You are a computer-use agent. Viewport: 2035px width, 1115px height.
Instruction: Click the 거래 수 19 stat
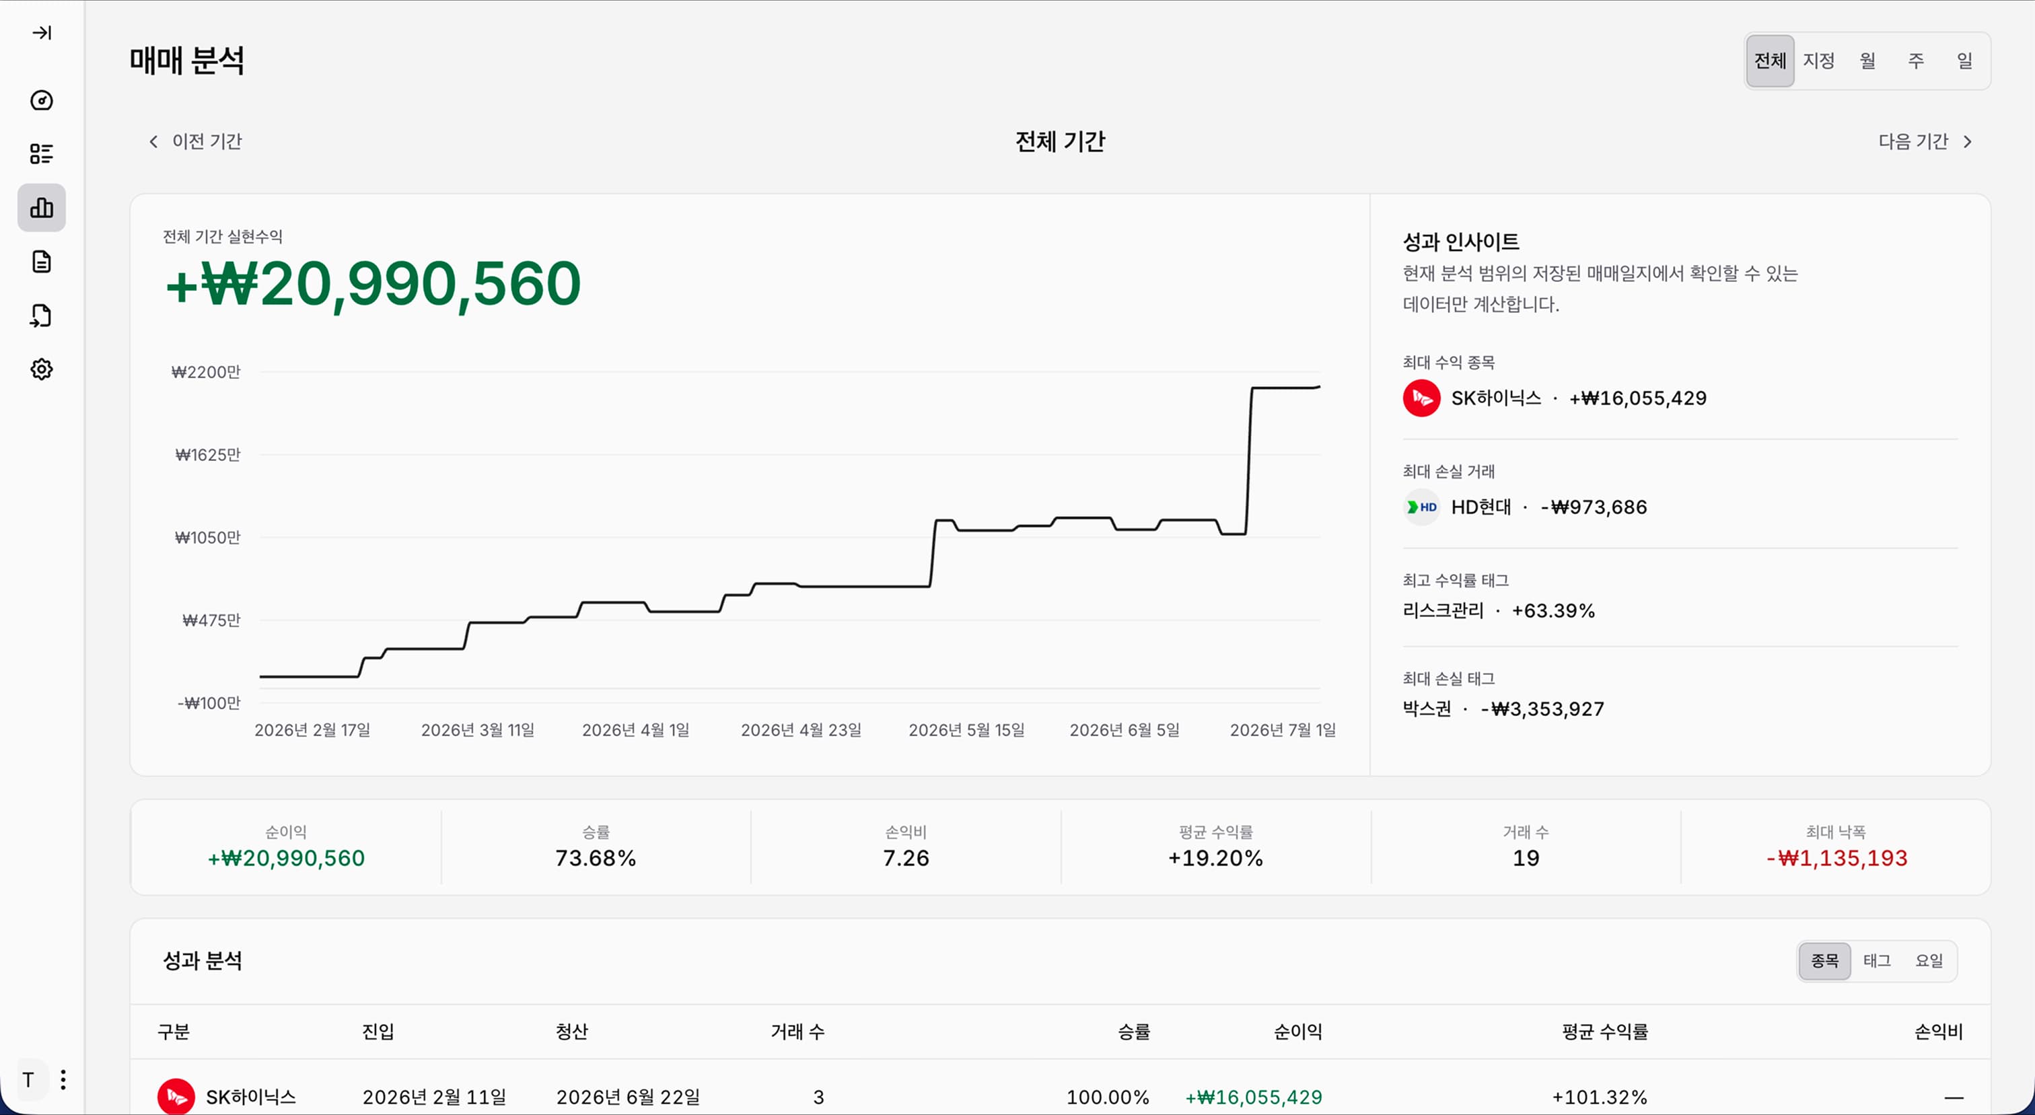1526,847
